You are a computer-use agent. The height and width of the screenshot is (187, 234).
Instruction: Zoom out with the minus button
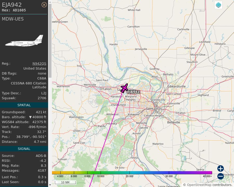(220, 176)
